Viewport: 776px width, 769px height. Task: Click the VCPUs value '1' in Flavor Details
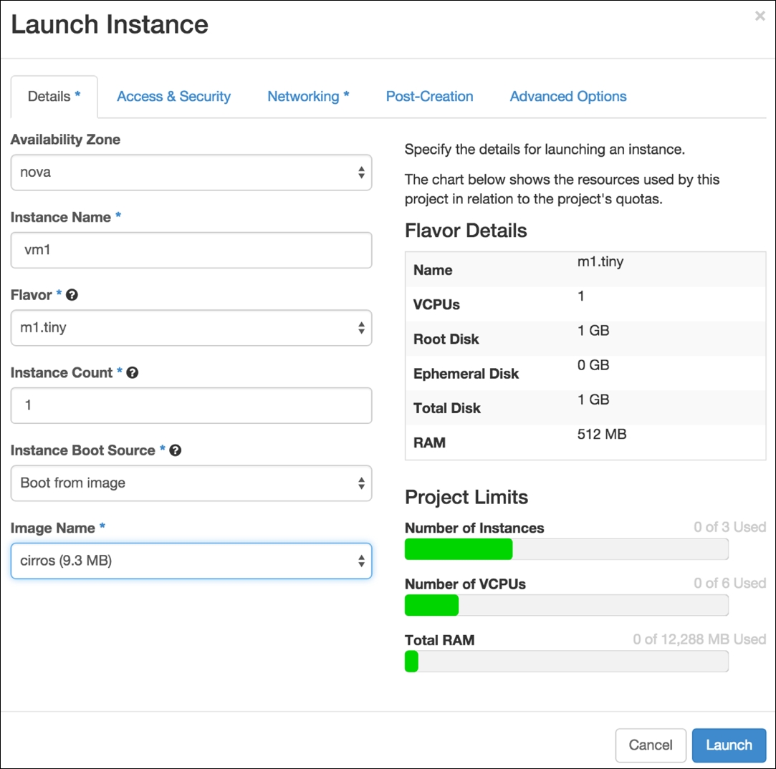click(581, 296)
